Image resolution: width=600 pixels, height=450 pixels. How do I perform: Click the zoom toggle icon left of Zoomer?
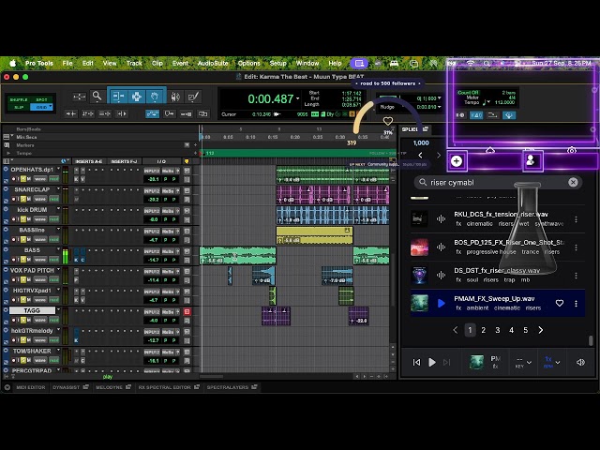point(79,97)
